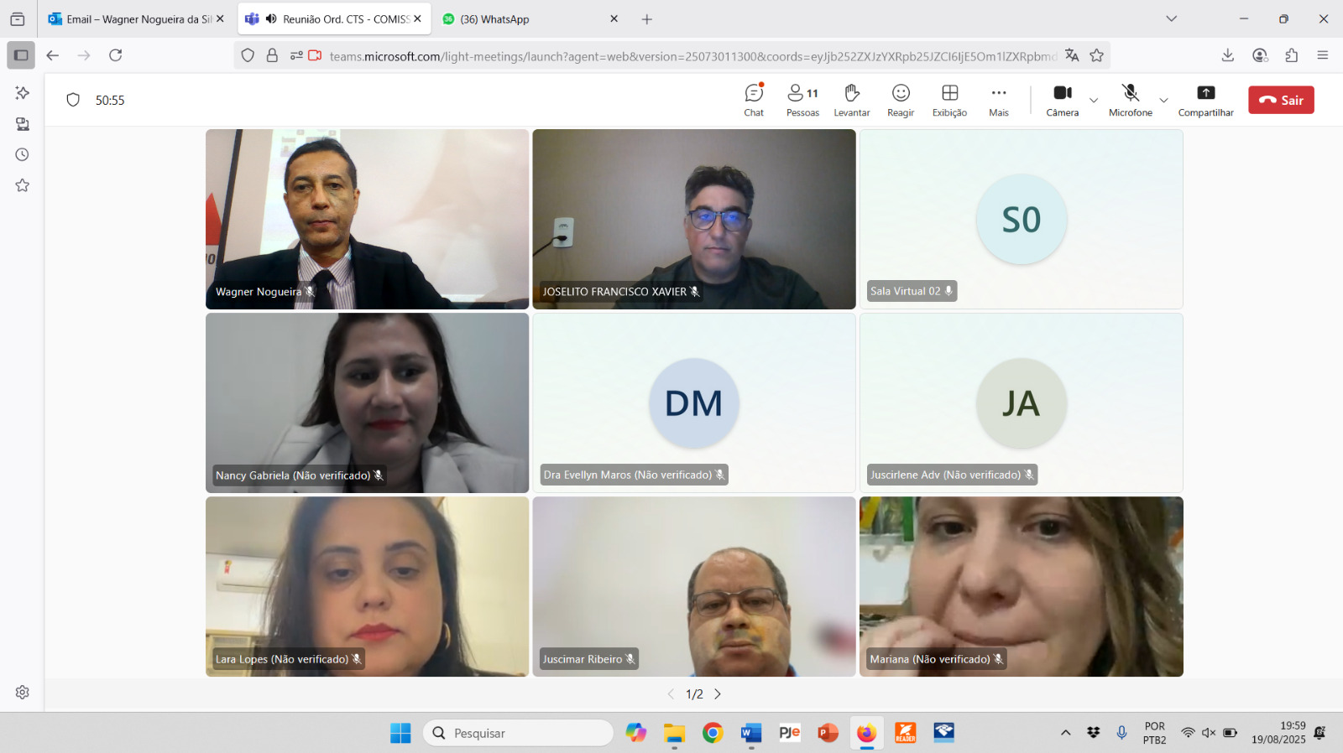
Task: Click the browser forward arrow
Action: [x=84, y=55]
